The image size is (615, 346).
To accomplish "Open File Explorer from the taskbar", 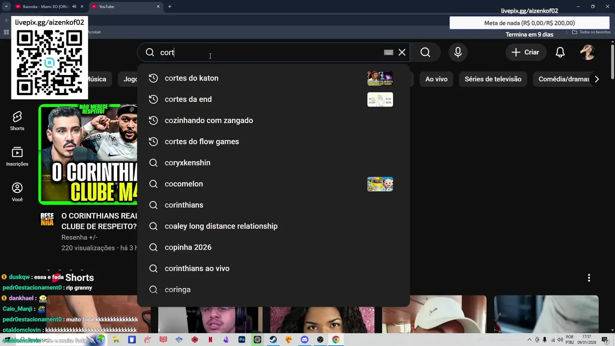I will [x=116, y=340].
